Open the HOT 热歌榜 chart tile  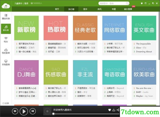pyautogui.click(x=56, y=28)
